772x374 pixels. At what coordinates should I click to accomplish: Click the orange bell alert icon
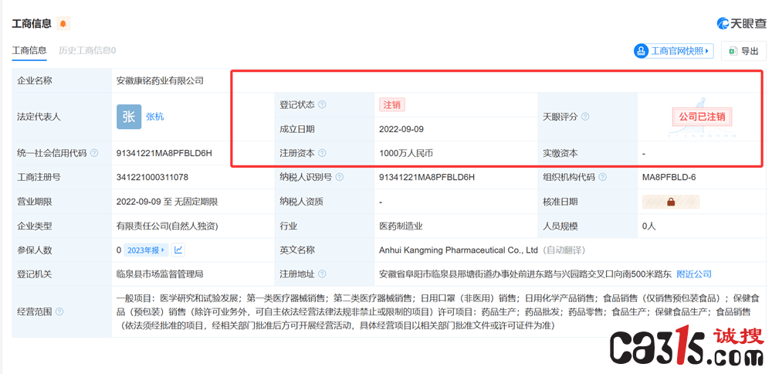pyautogui.click(x=63, y=23)
